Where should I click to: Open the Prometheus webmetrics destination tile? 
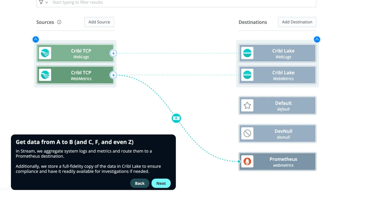pyautogui.click(x=277, y=162)
